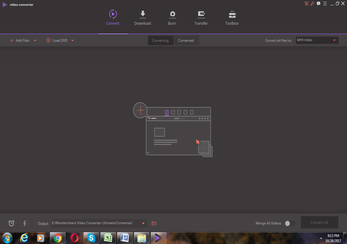This screenshot has height=244, width=347.
Task: Click the alarm clock scheduler icon
Action: [12, 223]
